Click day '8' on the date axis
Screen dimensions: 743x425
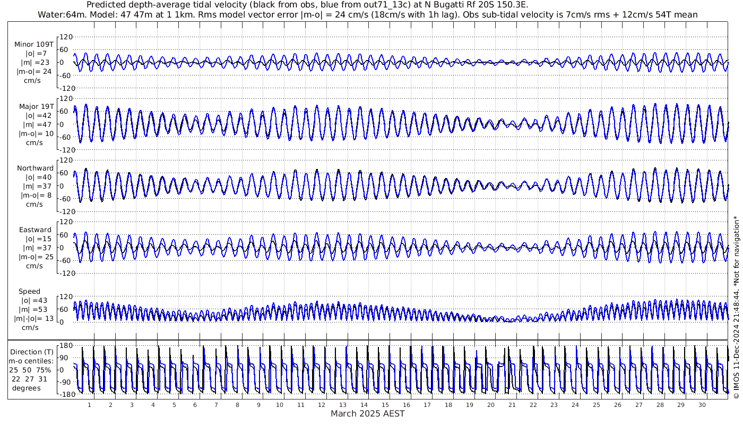(237, 405)
